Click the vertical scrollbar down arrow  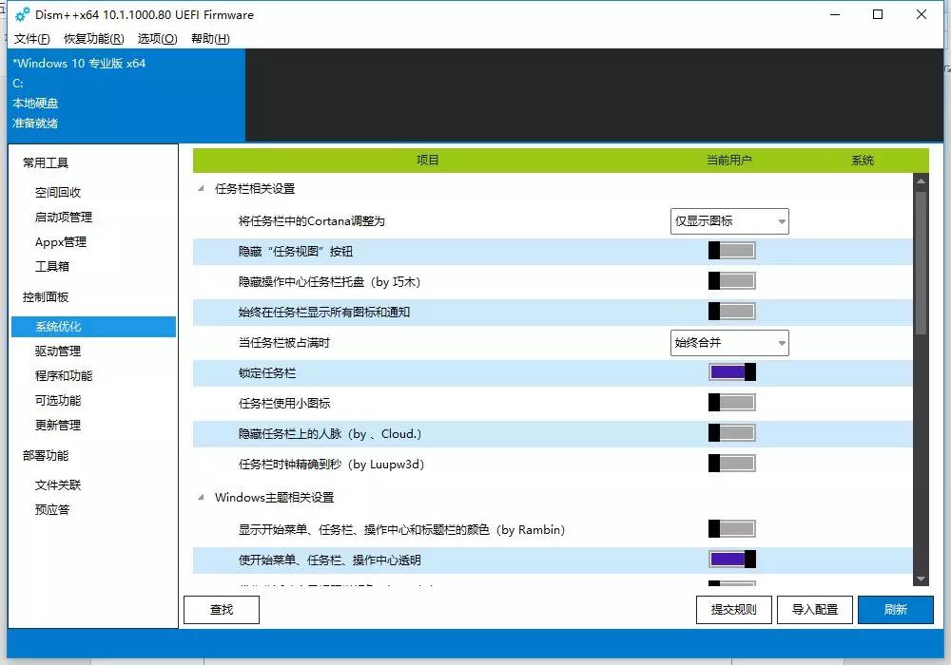click(921, 578)
